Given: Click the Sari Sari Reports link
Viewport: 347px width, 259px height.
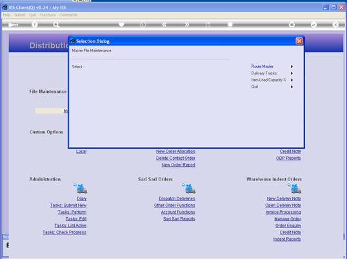Looking at the screenshot, I should (x=179, y=219).
